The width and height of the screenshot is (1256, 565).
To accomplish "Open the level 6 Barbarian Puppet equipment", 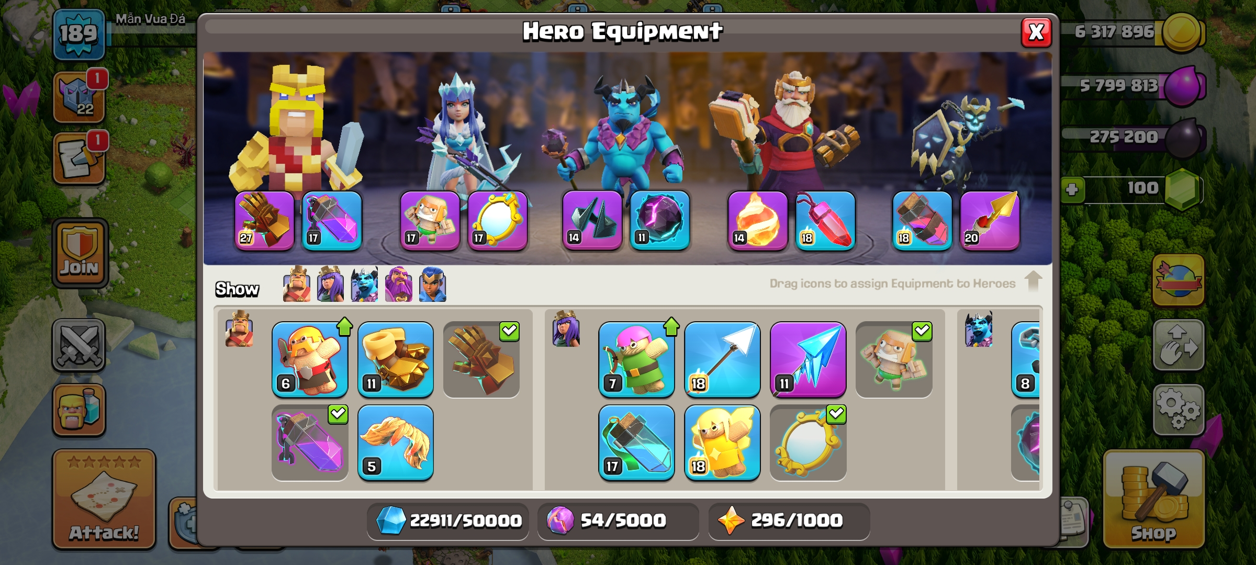I will tap(310, 359).
